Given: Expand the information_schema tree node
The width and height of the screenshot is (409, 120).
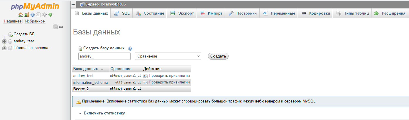Looking at the screenshot, I should click(x=4, y=48).
